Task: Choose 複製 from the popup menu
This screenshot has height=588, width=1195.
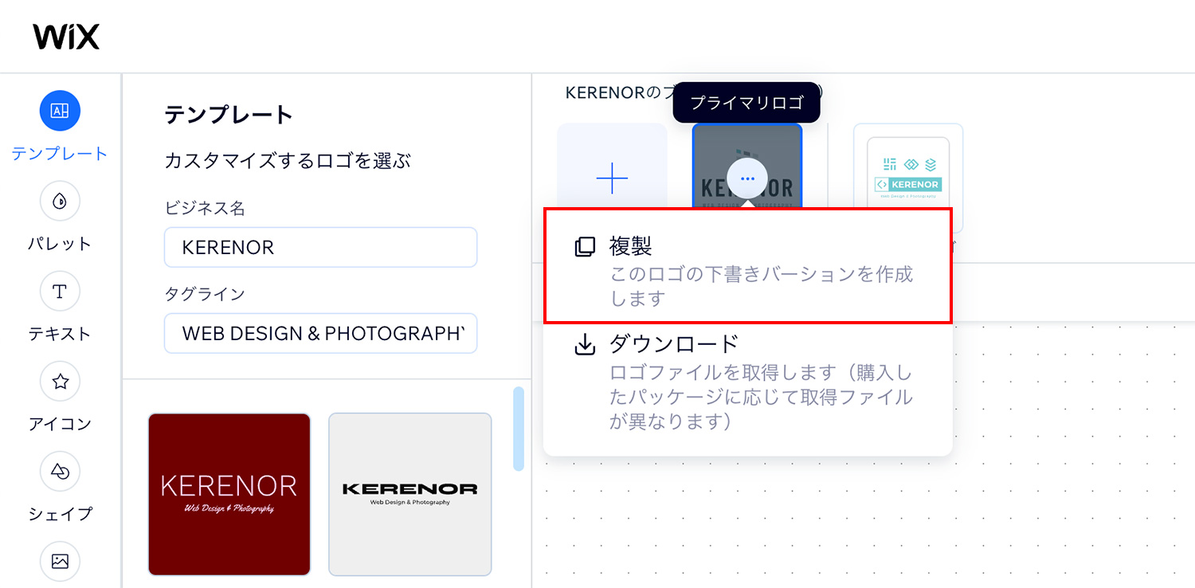Action: (748, 266)
